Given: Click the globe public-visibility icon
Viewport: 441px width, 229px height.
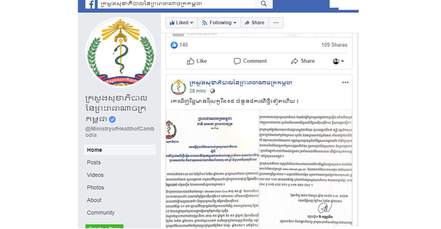Looking at the screenshot, I should pos(213,91).
